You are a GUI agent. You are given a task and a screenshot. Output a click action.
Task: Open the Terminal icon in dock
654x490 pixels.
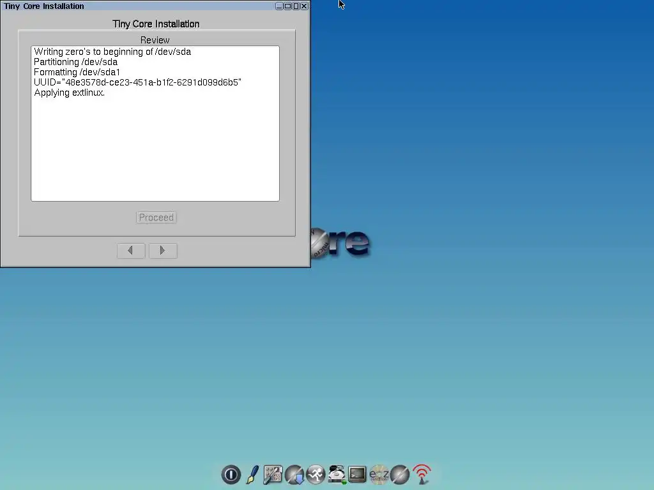[x=358, y=475]
